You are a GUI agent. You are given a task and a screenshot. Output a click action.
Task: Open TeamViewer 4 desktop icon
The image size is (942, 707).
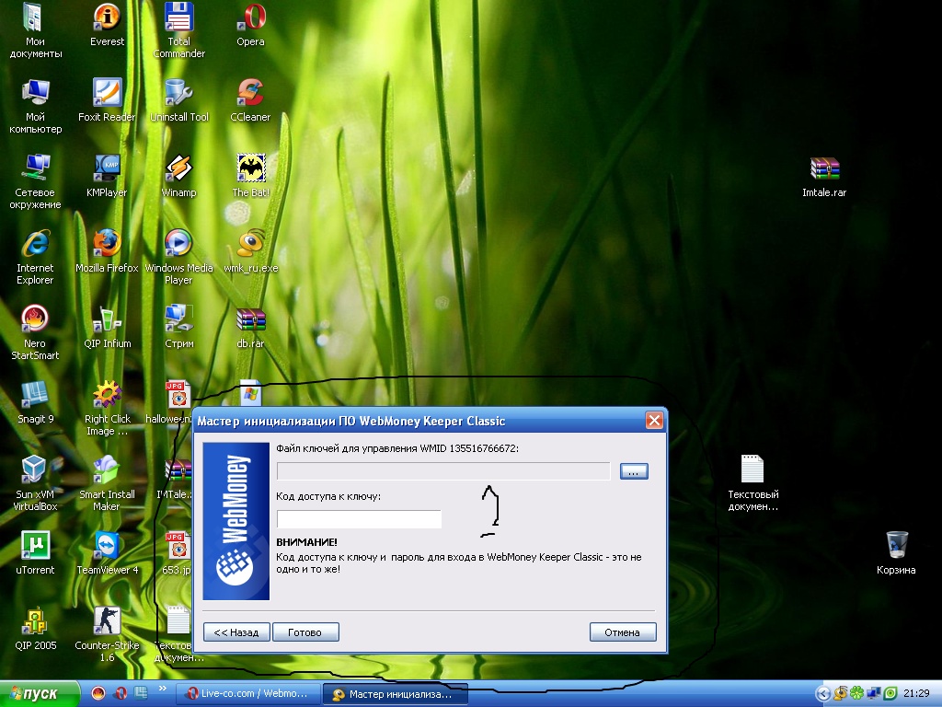(108, 546)
